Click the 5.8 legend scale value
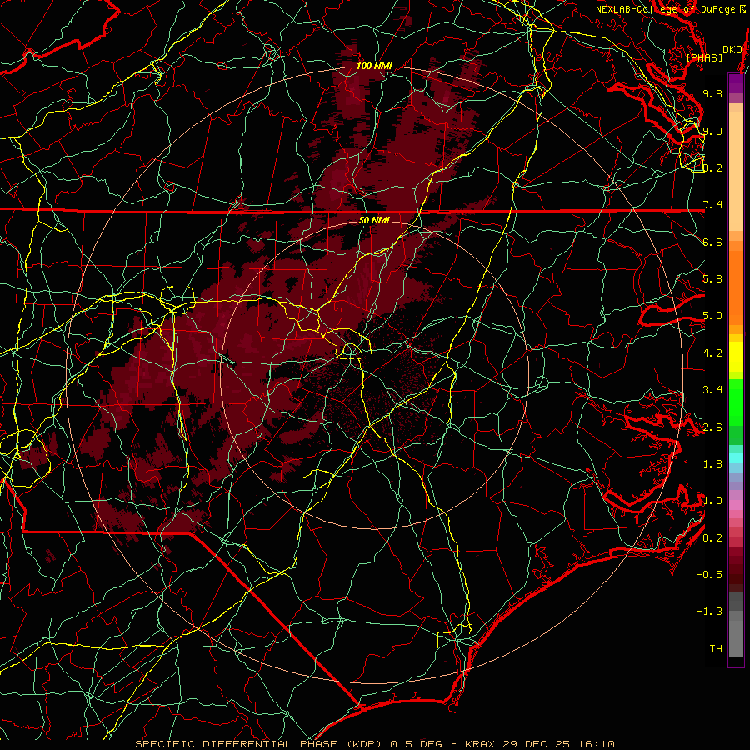 (712, 279)
